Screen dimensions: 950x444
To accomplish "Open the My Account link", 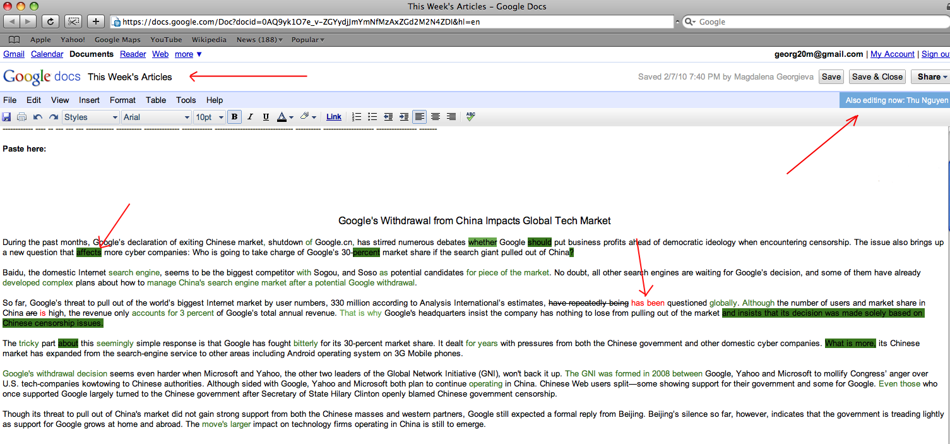I will click(x=893, y=54).
